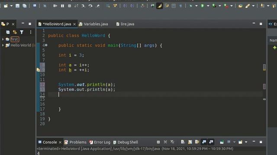Expand the 'Hello World' project node
Image resolution: width=277 pixels, height=155 pixels.
click(3, 45)
